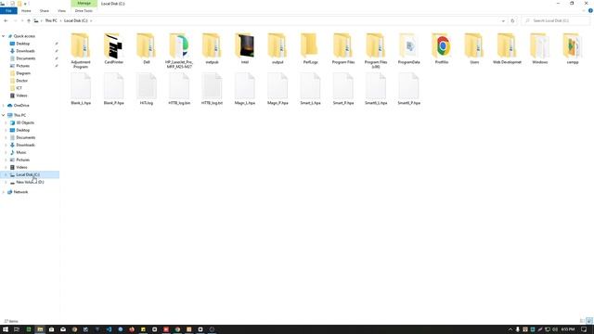Open the Dell folder
Screen dimensions: 594x334
147,48
